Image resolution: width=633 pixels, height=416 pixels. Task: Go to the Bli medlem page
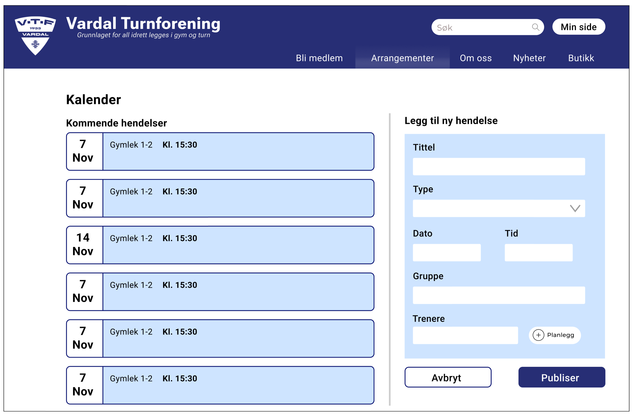click(x=319, y=58)
